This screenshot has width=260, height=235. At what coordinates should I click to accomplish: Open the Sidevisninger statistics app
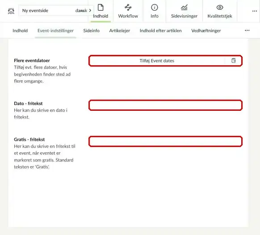click(x=184, y=11)
